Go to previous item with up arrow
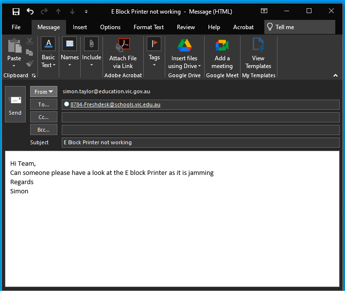The height and width of the screenshot is (291, 345). pyautogui.click(x=58, y=12)
